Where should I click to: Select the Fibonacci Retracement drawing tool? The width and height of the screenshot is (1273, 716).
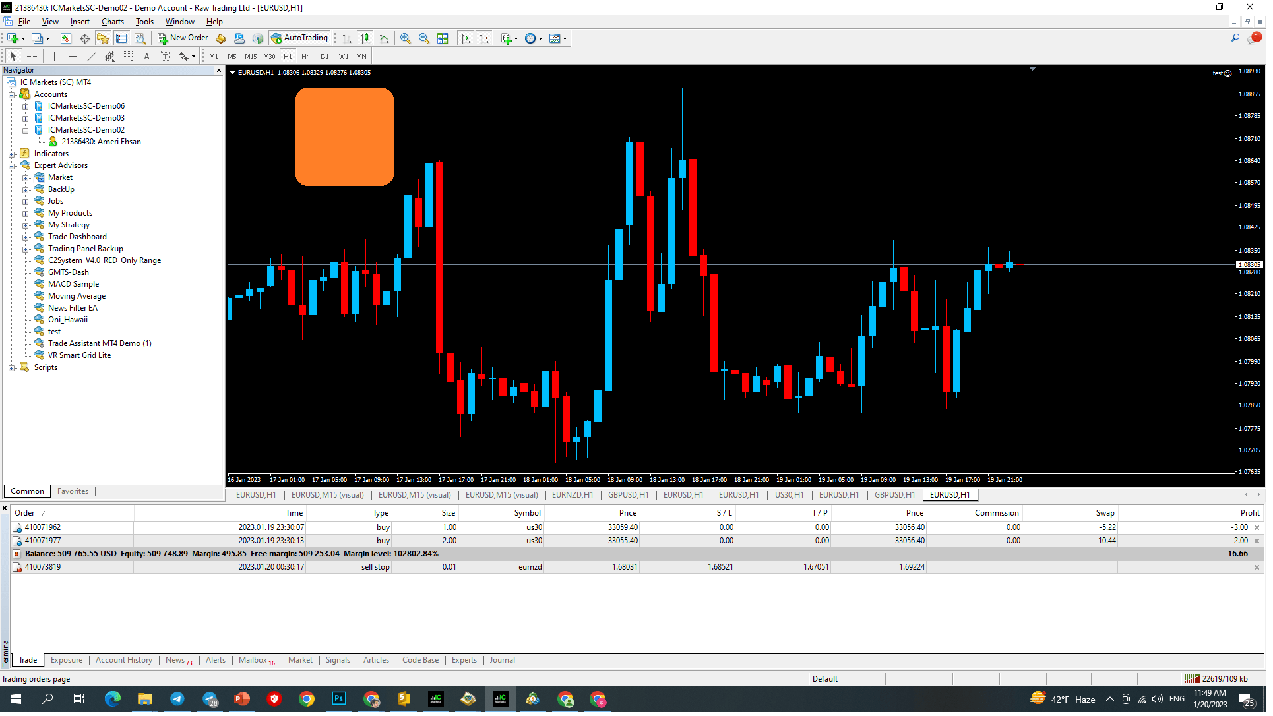click(x=128, y=56)
